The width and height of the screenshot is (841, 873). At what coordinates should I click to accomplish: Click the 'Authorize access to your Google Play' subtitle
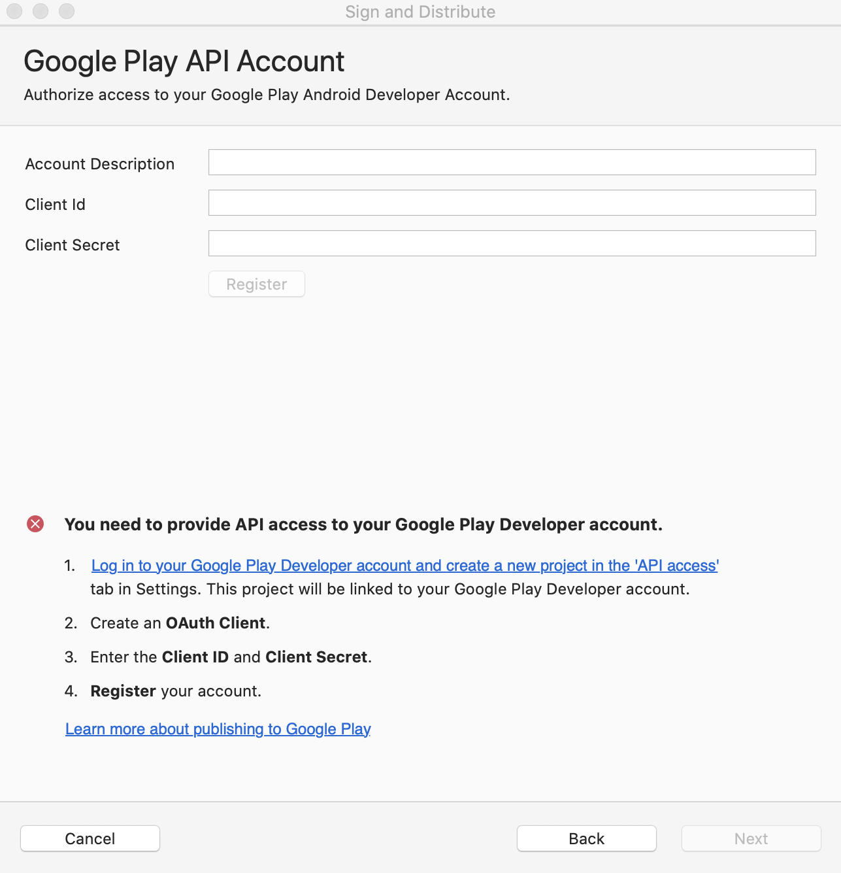click(267, 95)
